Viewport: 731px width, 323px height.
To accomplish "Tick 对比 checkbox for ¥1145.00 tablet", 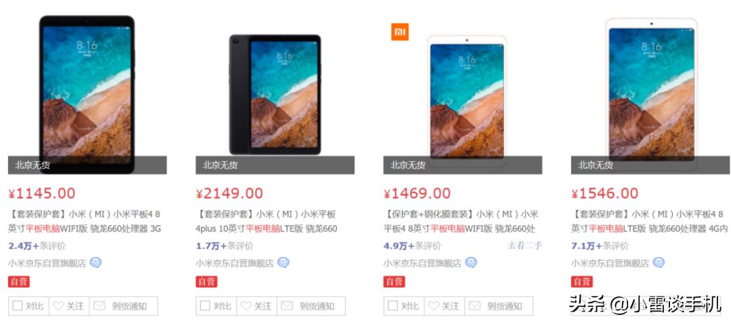I will (x=17, y=306).
